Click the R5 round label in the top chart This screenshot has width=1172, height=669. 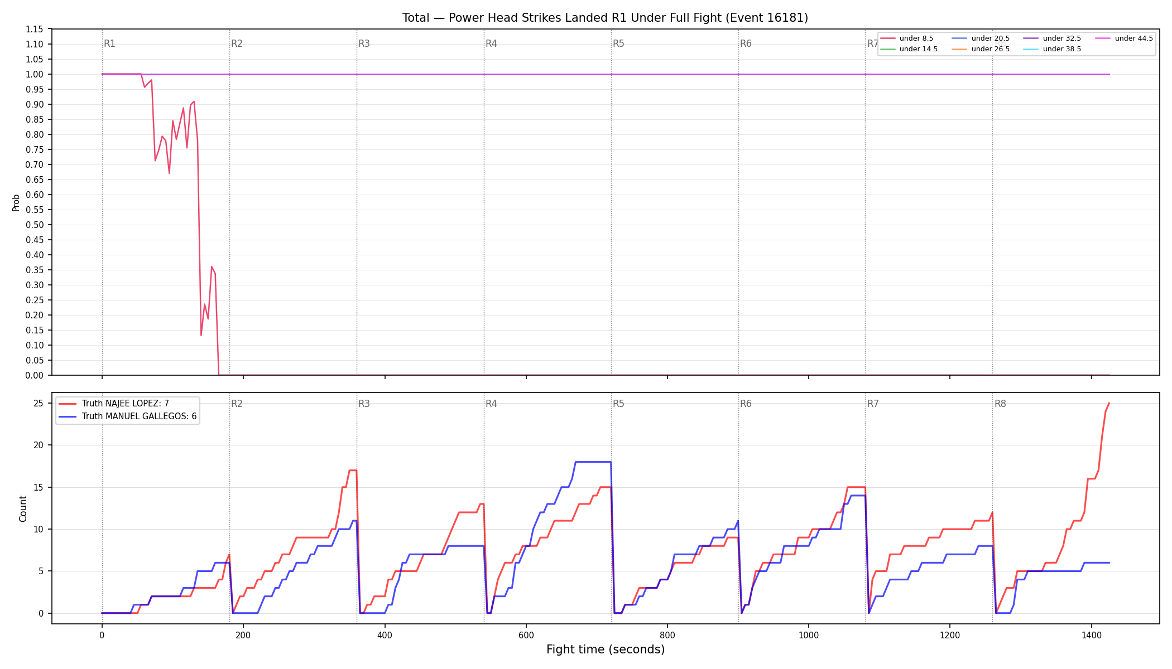618,43
